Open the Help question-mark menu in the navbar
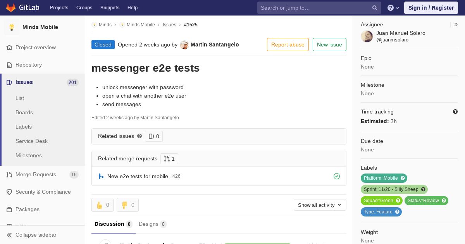Viewport: 465px width, 244px height. point(393,8)
